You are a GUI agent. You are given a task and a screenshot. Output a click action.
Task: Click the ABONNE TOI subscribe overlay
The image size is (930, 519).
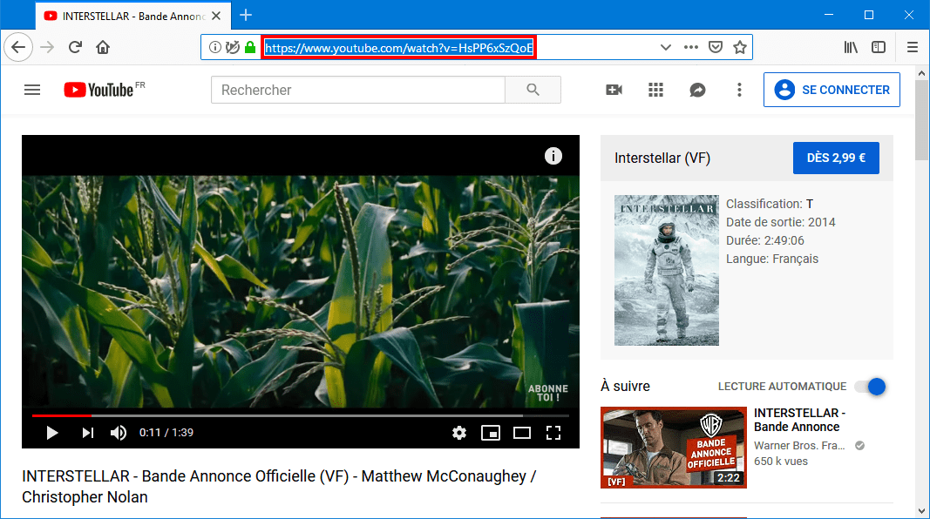[548, 393]
